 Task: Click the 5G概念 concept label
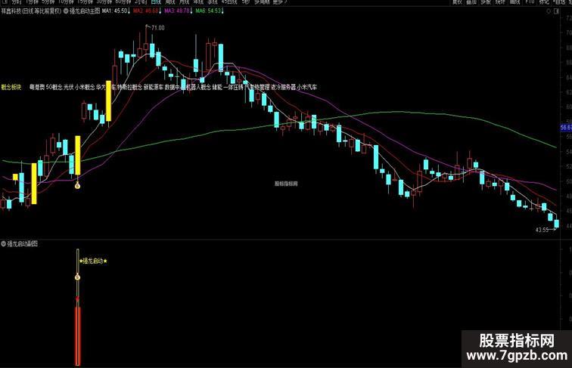coord(54,87)
